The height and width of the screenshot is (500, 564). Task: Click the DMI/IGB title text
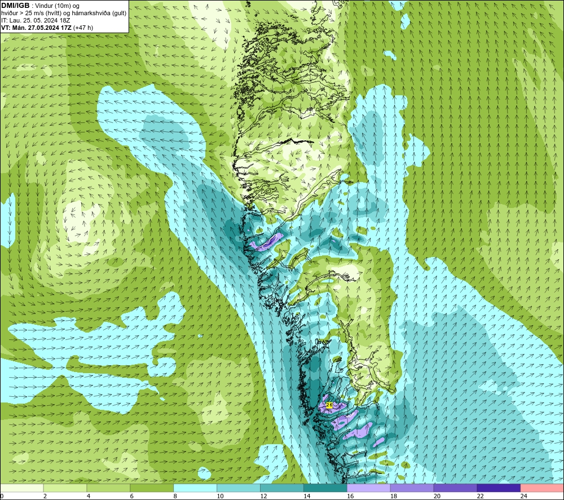coord(15,6)
